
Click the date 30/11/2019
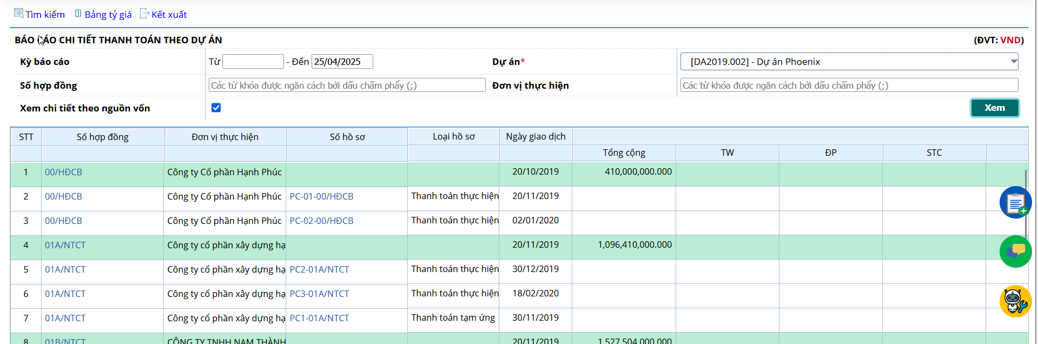pos(535,317)
